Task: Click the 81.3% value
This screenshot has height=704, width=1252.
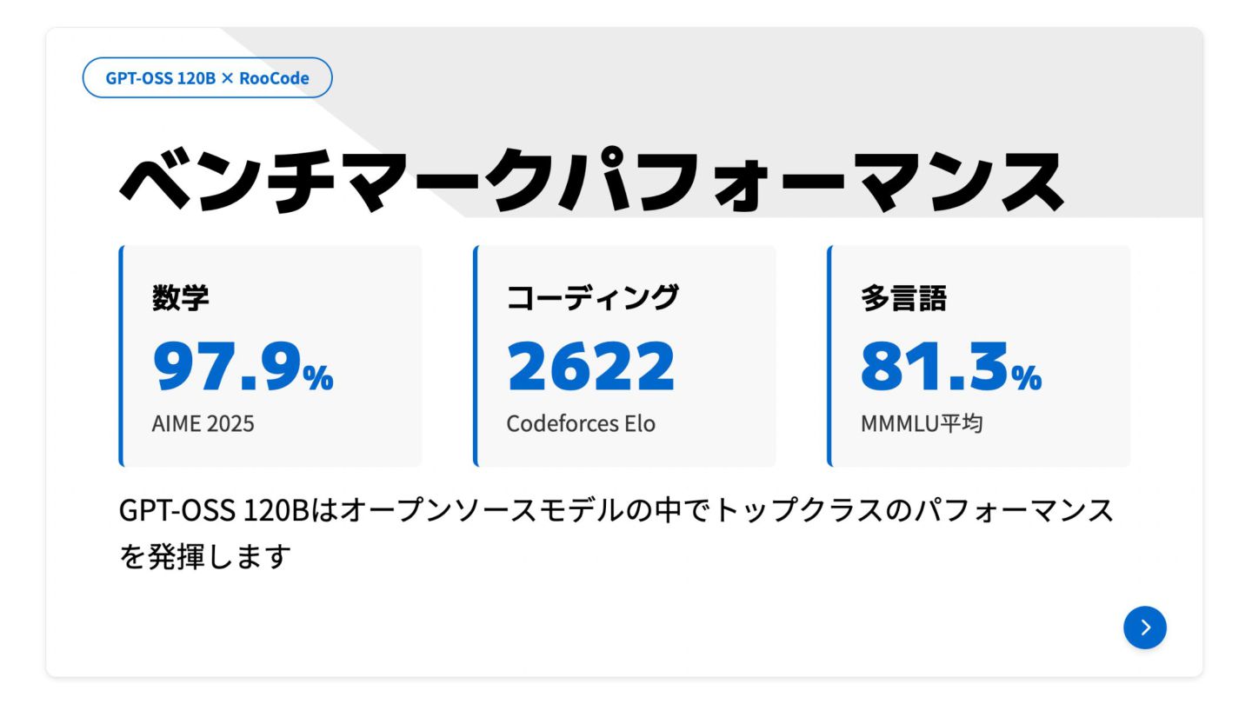Action: click(x=951, y=367)
